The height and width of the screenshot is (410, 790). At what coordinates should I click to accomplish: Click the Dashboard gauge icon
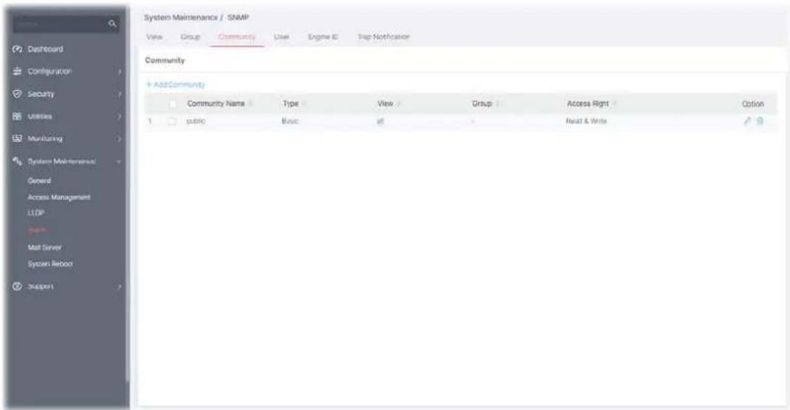pos(17,49)
